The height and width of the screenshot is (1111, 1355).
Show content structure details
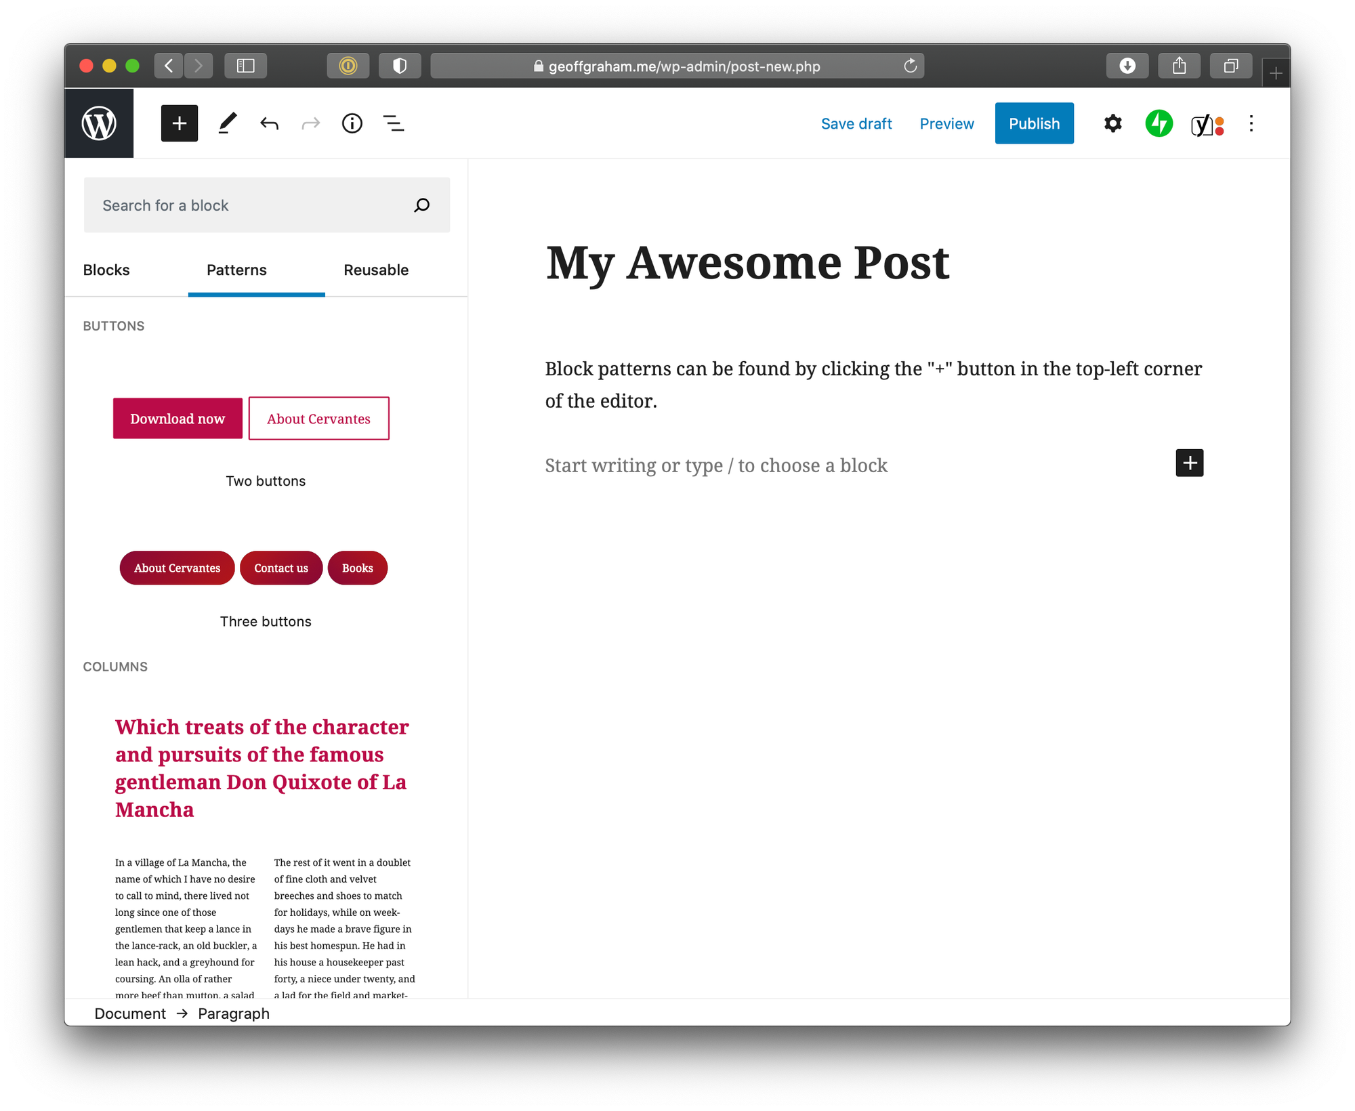[x=352, y=123]
